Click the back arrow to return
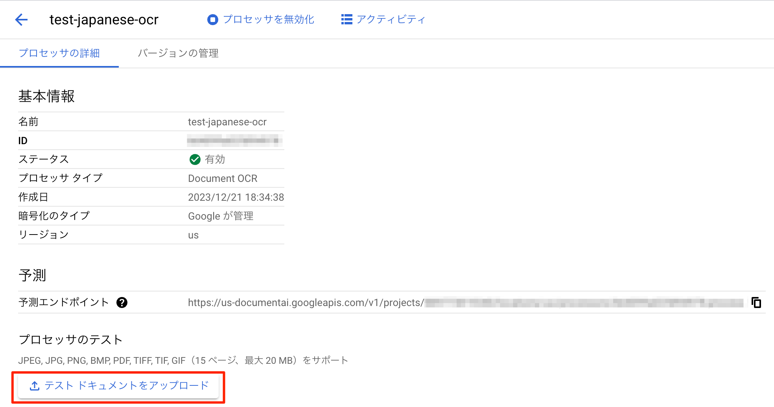Screen dimensions: 774x407 [21, 19]
